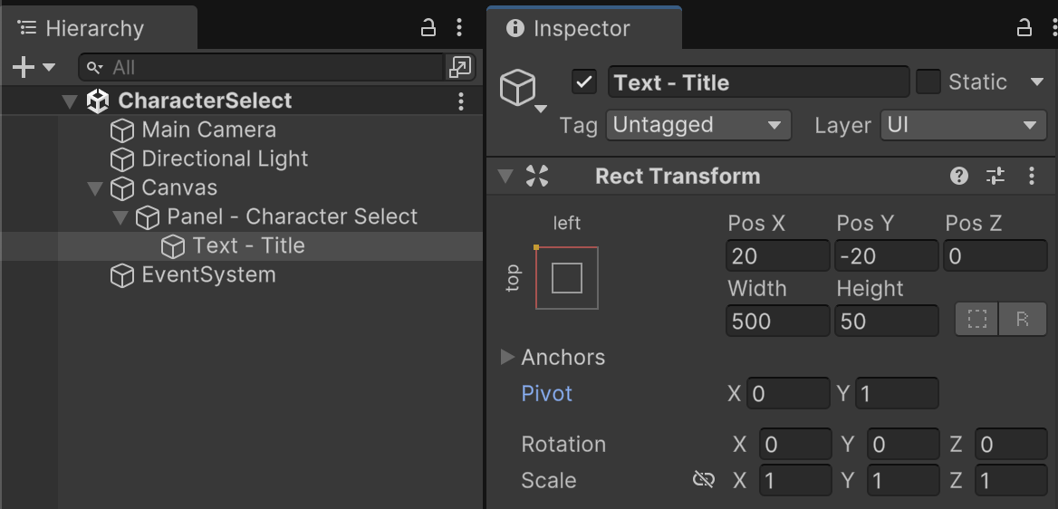Open the Rect Transform help reference icon
Viewport: 1058px width, 509px height.
pyautogui.click(x=959, y=177)
